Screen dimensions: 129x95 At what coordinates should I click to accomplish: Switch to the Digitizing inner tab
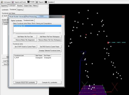(20, 10)
